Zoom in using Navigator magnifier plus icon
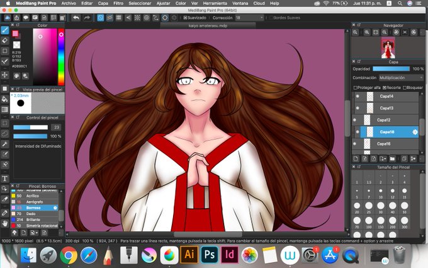This screenshot has width=428, height=268. pos(366,32)
